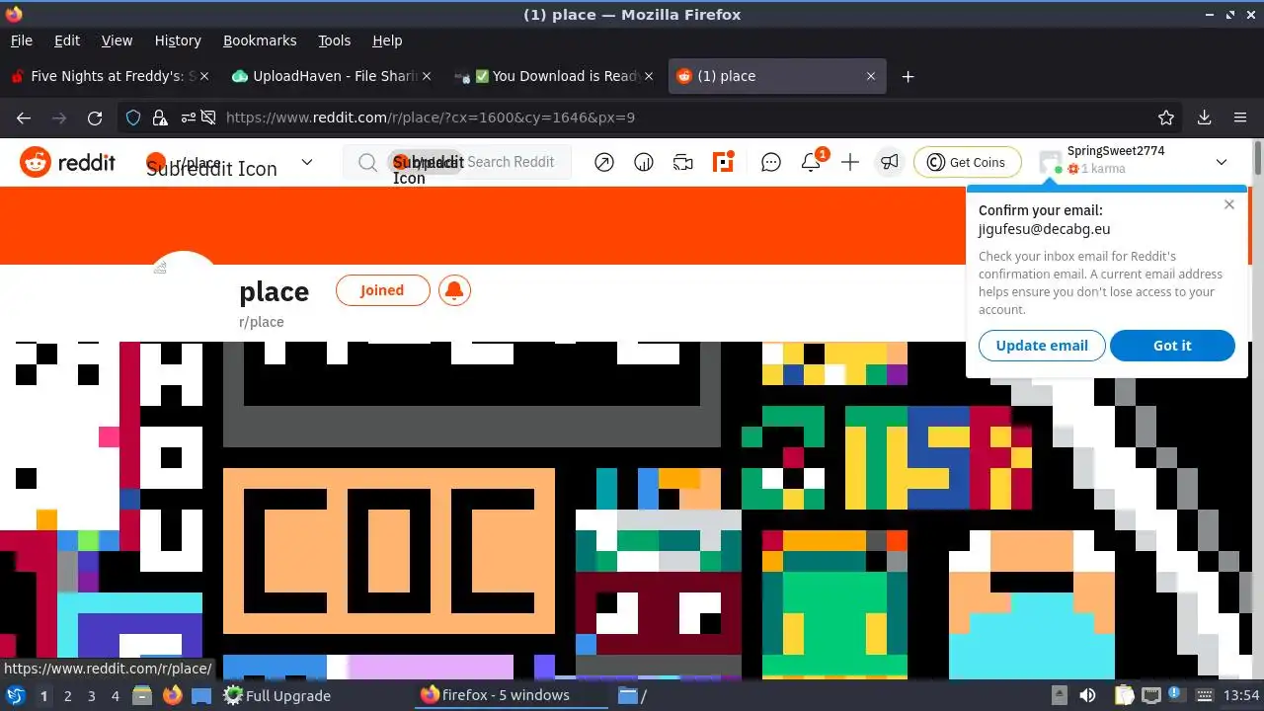Click the 13:54 clock

click(1241, 695)
